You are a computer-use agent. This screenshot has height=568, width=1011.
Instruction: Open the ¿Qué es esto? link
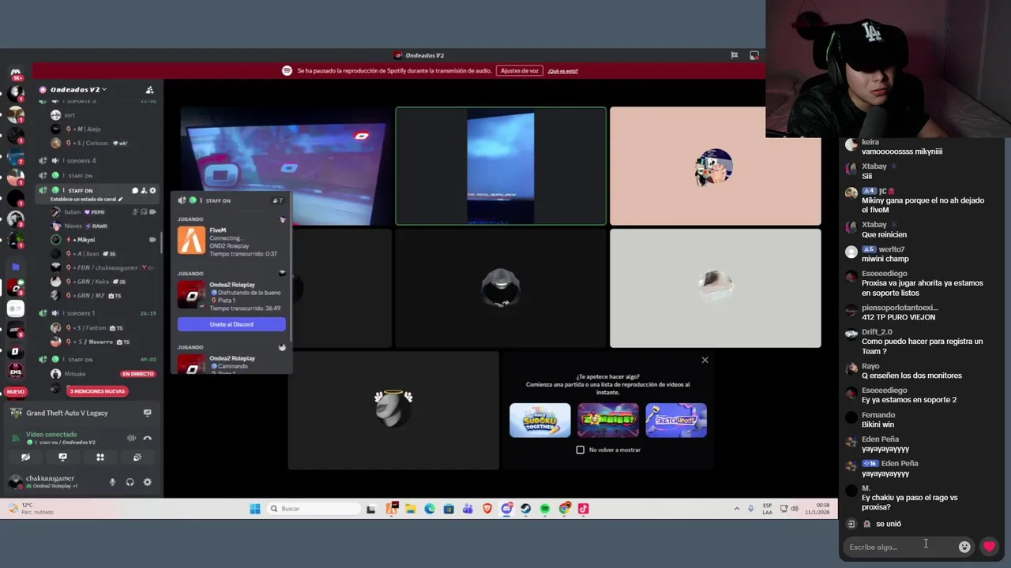tap(562, 71)
